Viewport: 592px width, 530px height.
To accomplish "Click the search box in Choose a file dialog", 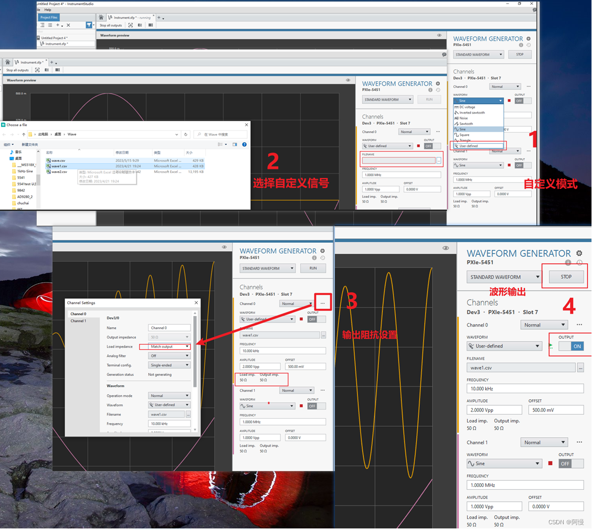I will [221, 134].
